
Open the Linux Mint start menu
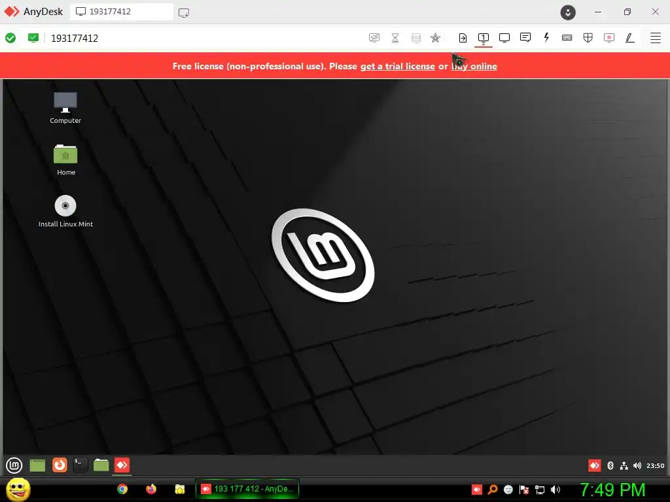pyautogui.click(x=14, y=465)
